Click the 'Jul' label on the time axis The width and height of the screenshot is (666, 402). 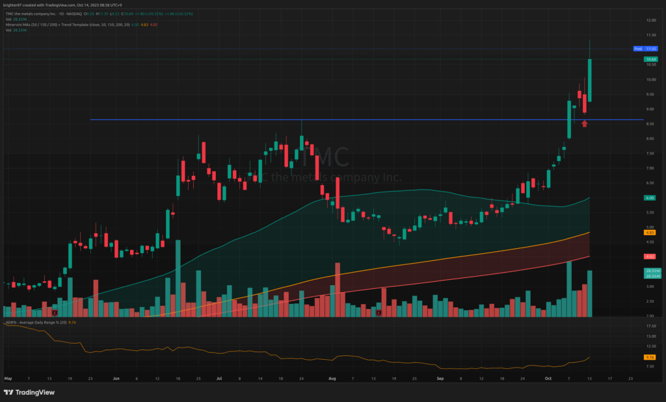[219, 377]
